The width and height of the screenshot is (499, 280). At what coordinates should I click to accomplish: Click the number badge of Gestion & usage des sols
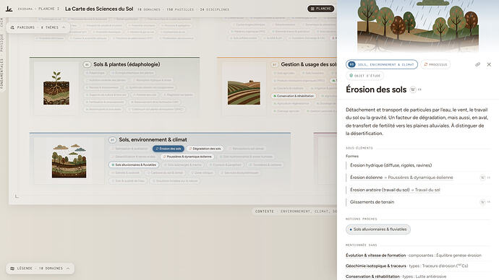pos(274,64)
